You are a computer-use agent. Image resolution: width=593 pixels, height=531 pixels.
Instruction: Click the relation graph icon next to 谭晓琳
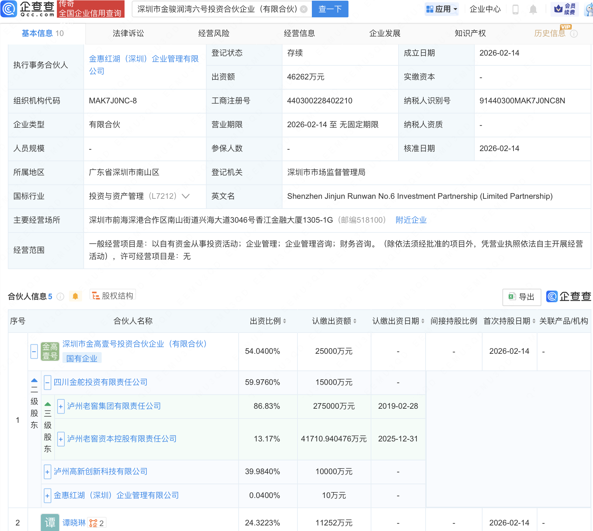coord(93,523)
